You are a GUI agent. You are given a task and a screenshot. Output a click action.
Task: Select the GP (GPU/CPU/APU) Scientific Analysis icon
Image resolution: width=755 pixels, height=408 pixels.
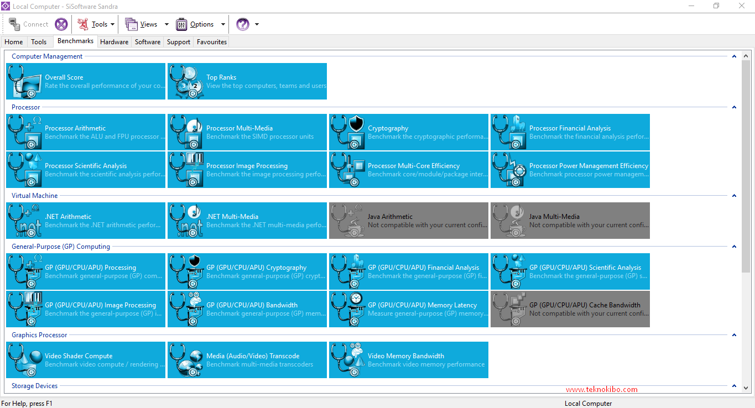click(509, 271)
